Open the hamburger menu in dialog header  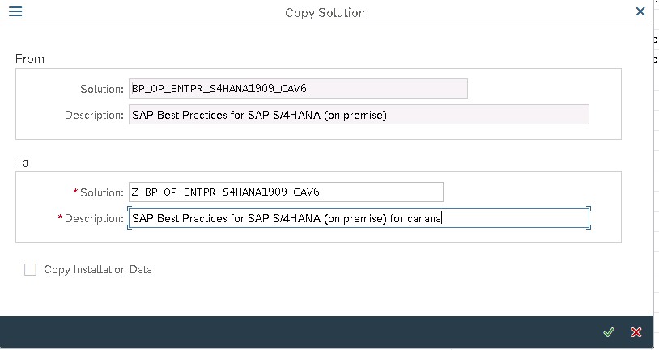(x=15, y=11)
